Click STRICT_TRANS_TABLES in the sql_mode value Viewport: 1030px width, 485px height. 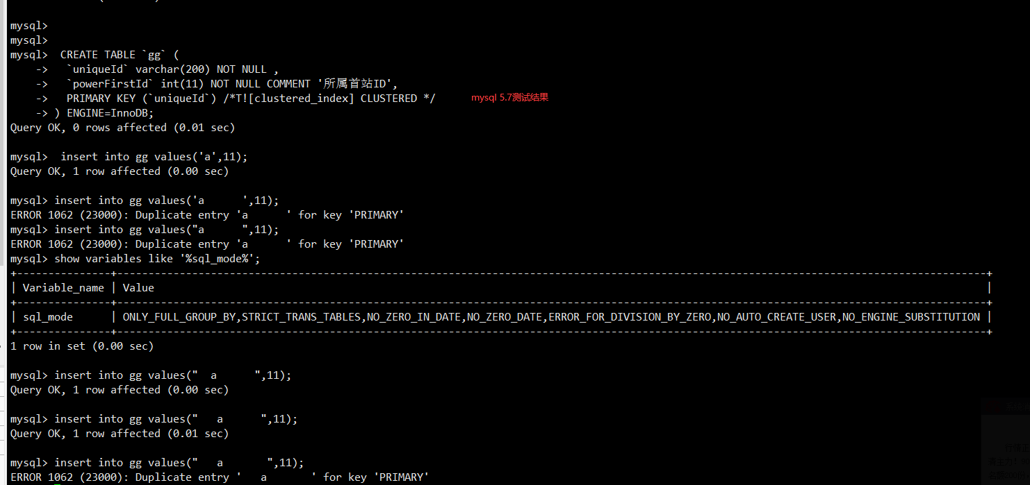[x=301, y=317]
